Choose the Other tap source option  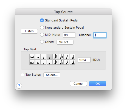[42, 42]
